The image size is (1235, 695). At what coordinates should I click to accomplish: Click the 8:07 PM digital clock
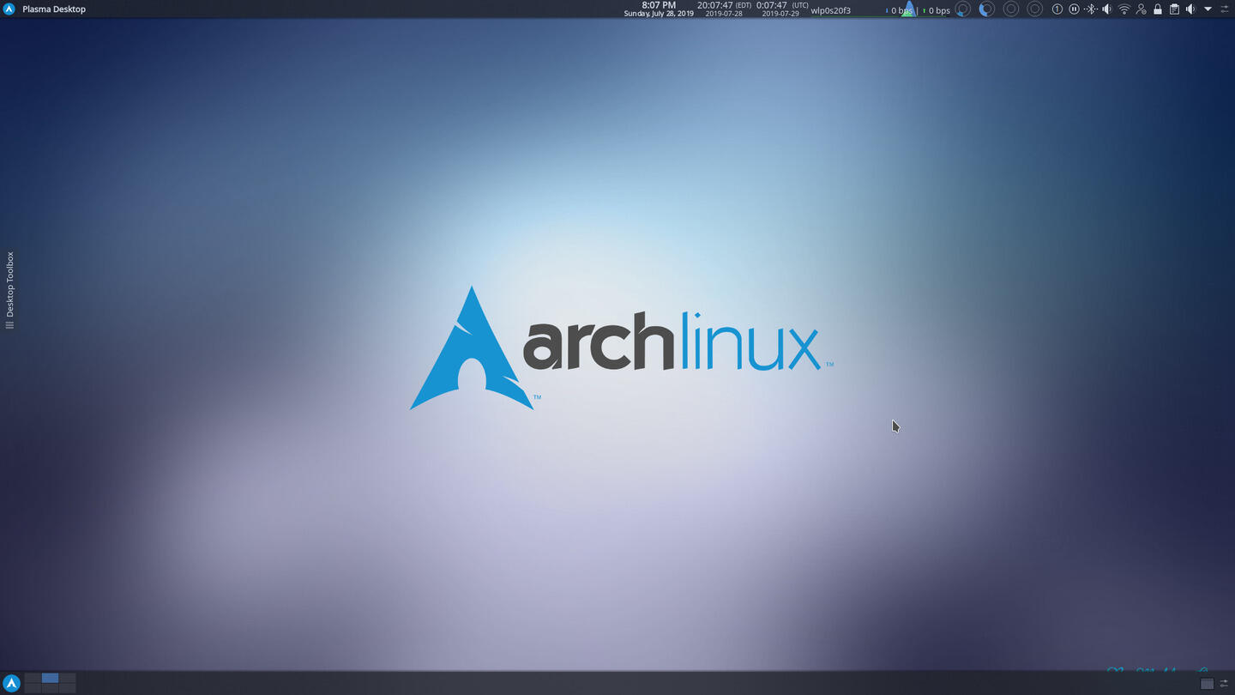[x=659, y=9]
